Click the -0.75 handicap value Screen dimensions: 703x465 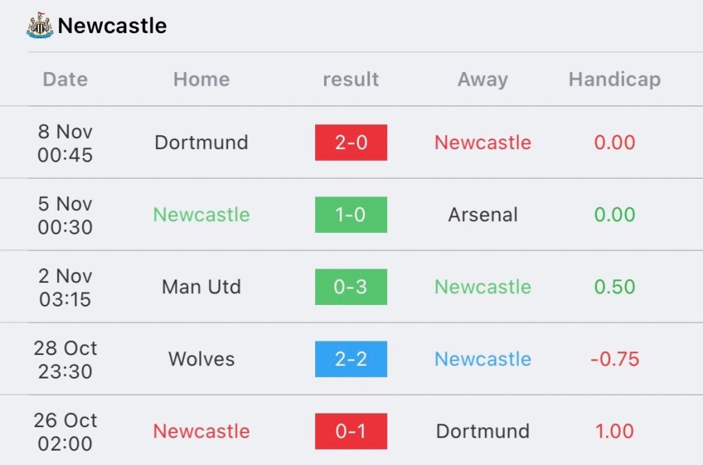(614, 359)
